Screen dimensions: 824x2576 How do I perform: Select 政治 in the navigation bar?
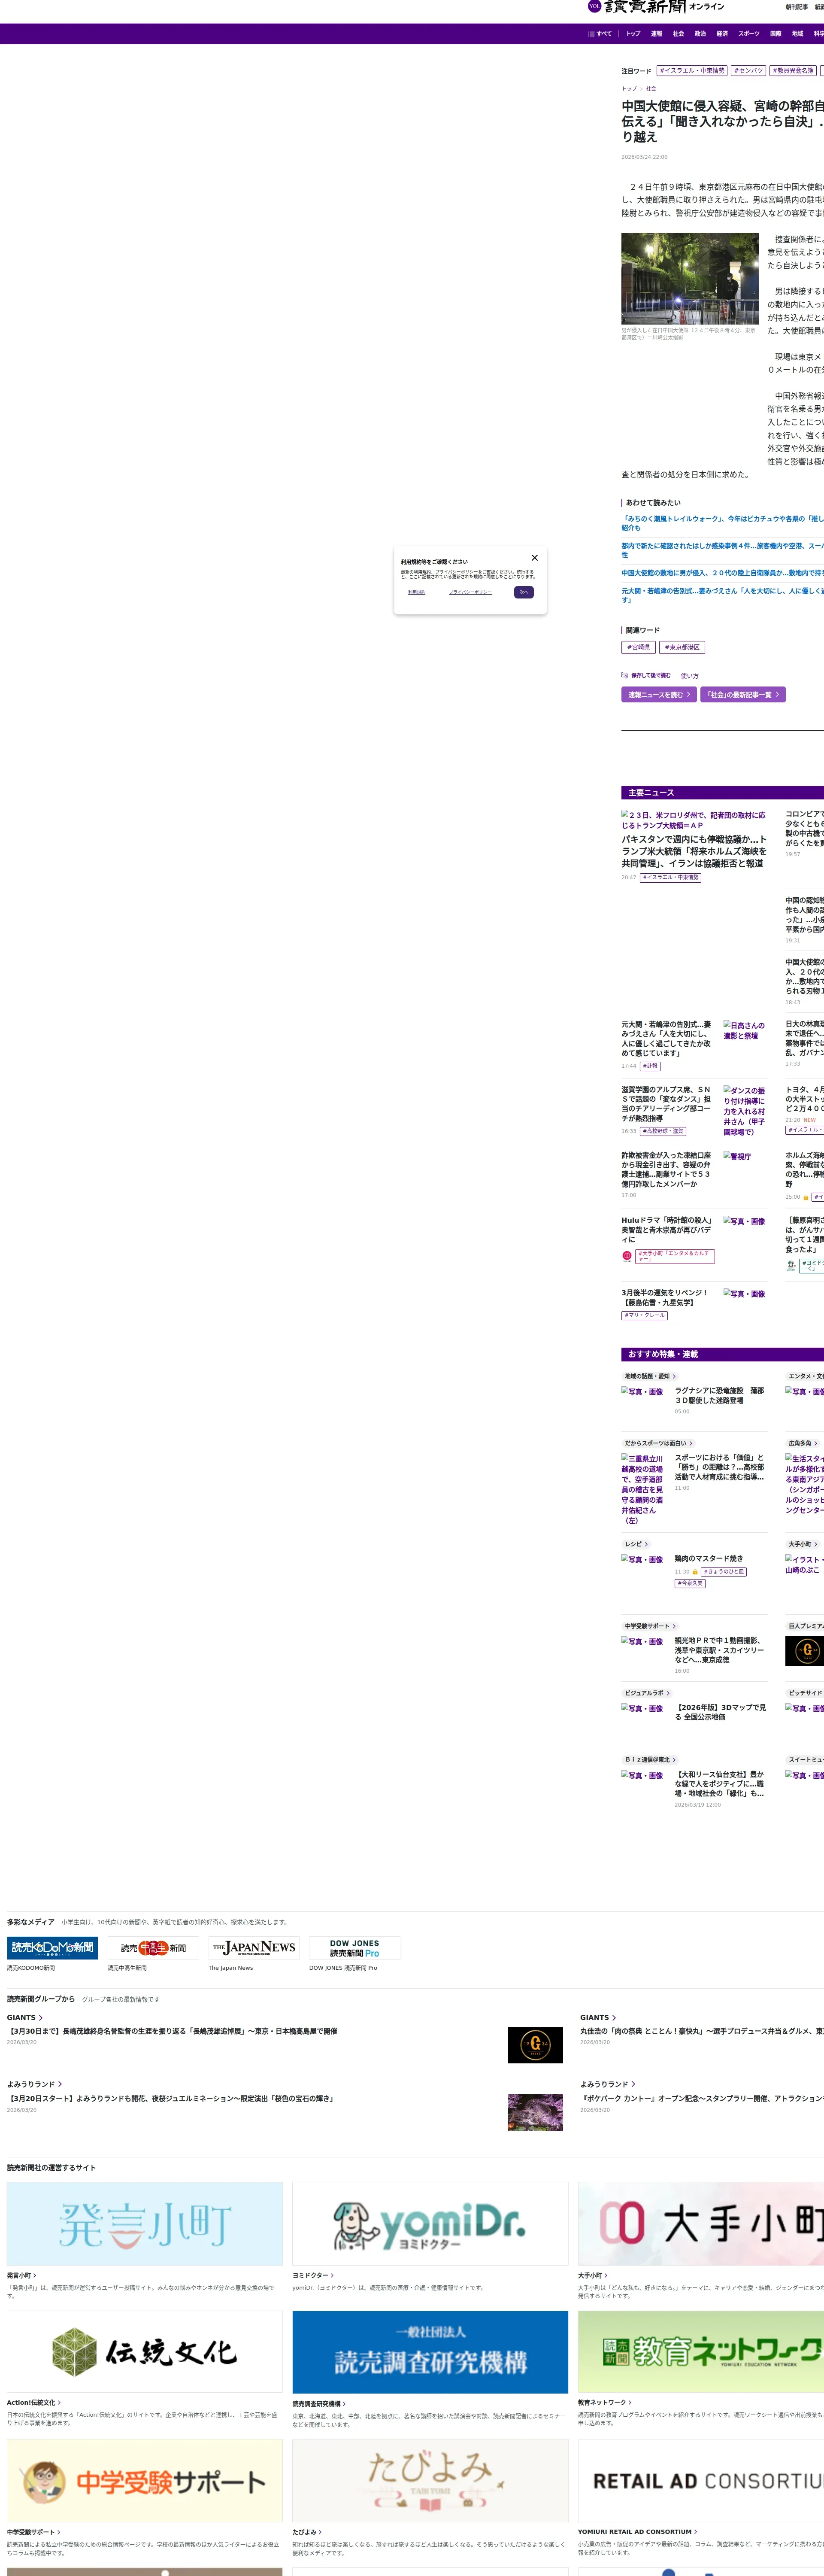pos(700,34)
